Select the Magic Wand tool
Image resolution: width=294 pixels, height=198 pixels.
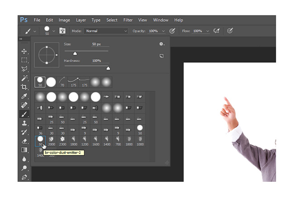click(24, 78)
